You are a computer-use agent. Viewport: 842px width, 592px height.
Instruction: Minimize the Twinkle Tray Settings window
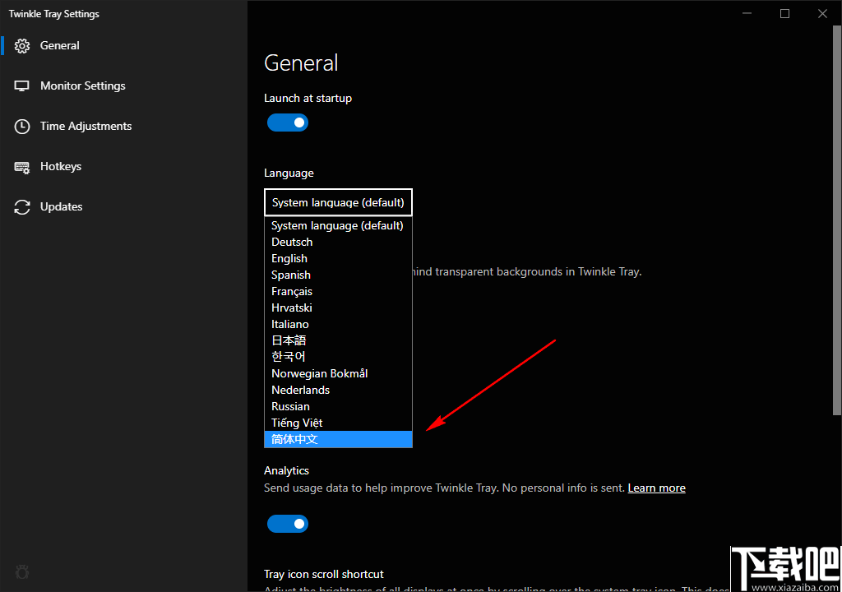pos(747,13)
